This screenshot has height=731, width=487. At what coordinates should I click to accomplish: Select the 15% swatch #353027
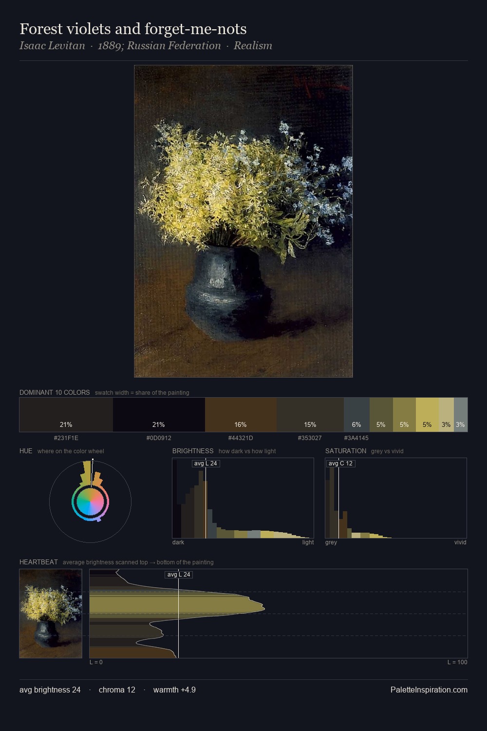pos(310,415)
